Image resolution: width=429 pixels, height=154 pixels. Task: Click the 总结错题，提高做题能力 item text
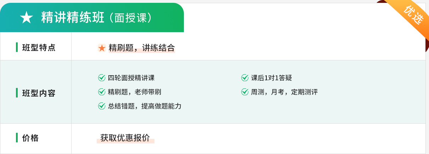coord(145,106)
